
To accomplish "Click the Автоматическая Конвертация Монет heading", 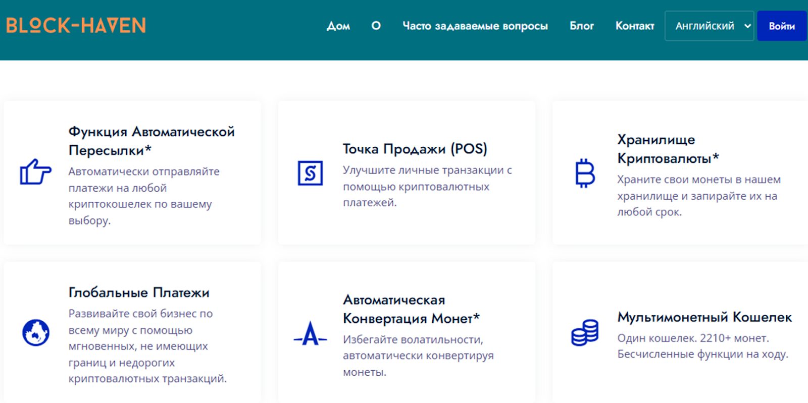I will [411, 309].
